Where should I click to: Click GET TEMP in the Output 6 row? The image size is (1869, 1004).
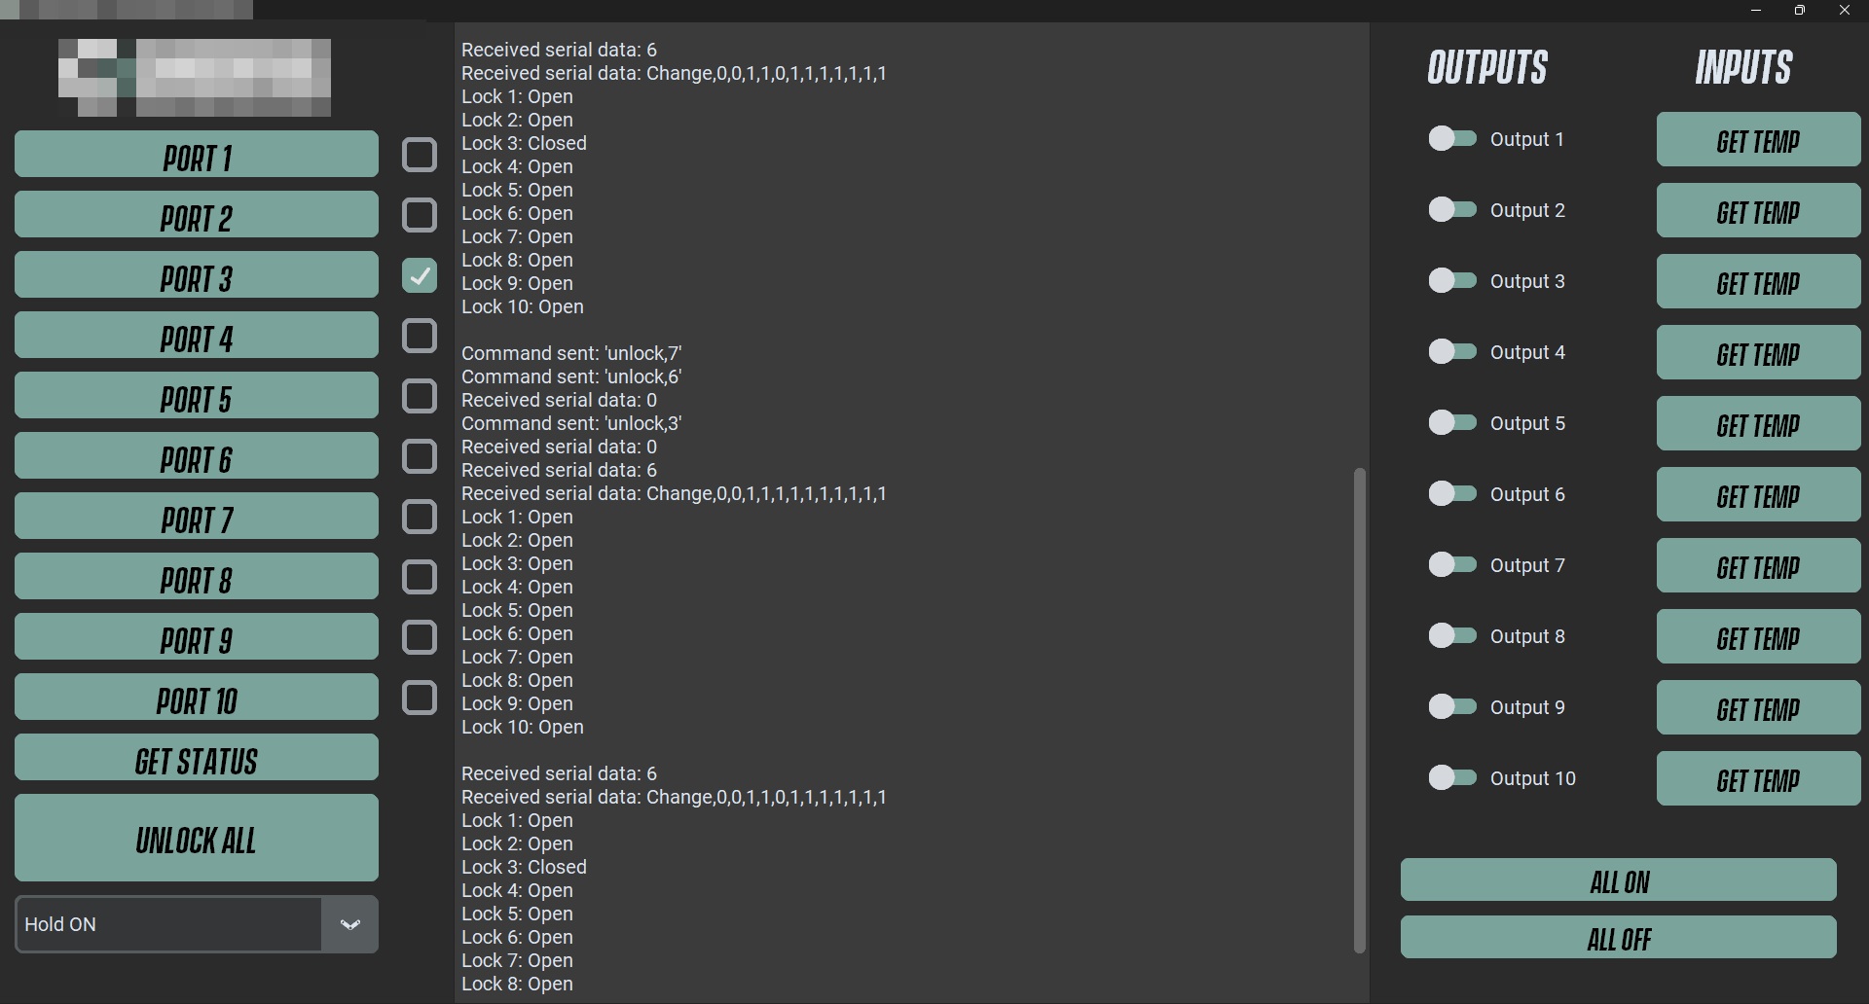[1758, 494]
